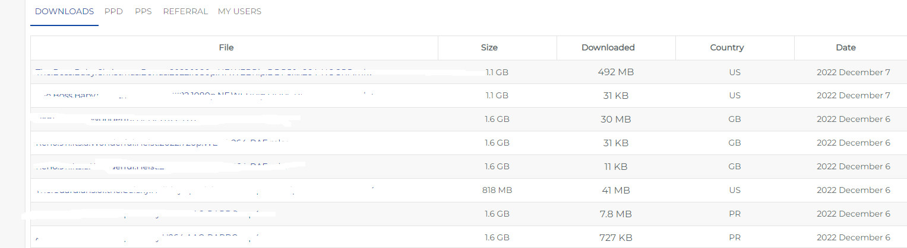Switch to the PPD tab
Image resolution: width=907 pixels, height=248 pixels.
[x=113, y=11]
